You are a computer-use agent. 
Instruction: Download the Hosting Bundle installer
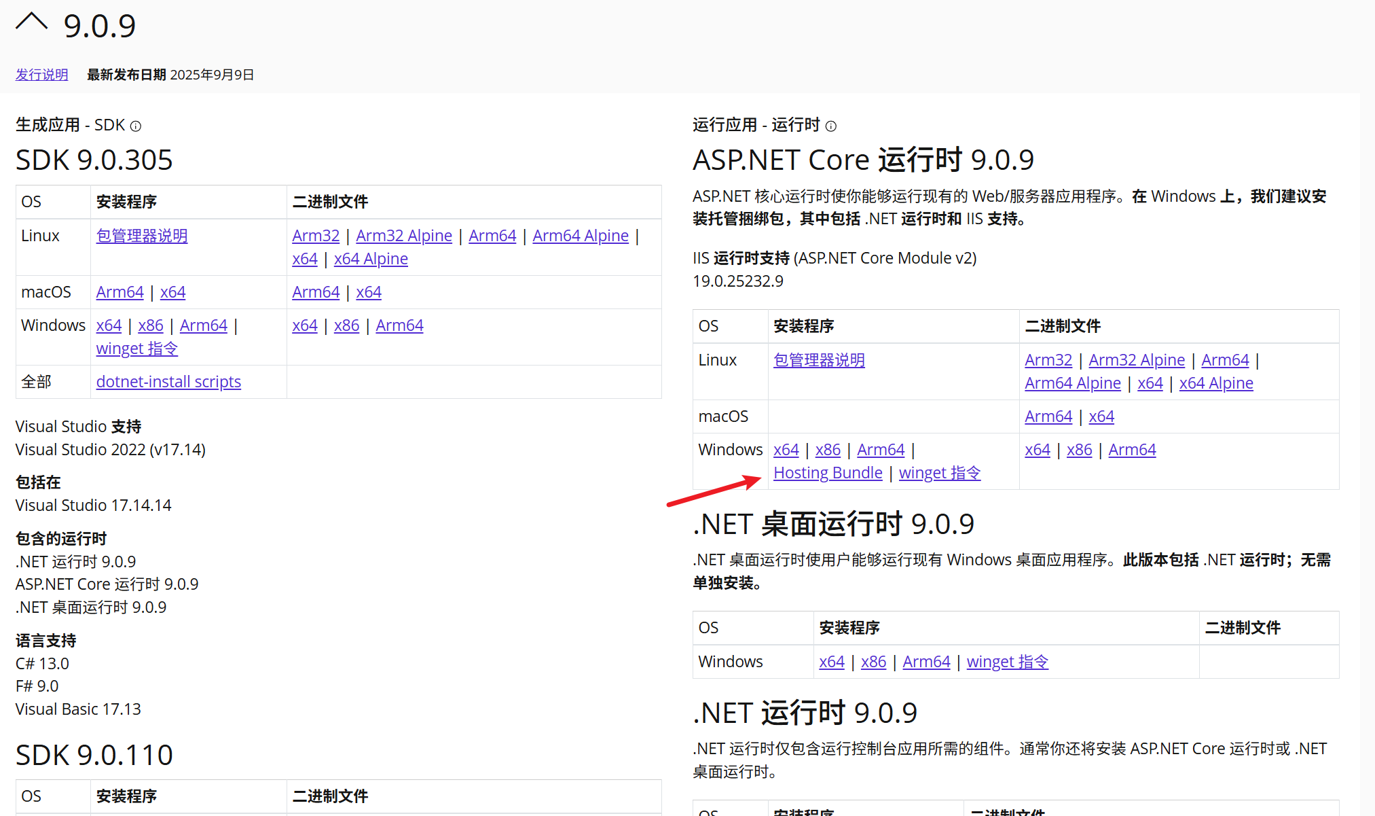pos(828,473)
